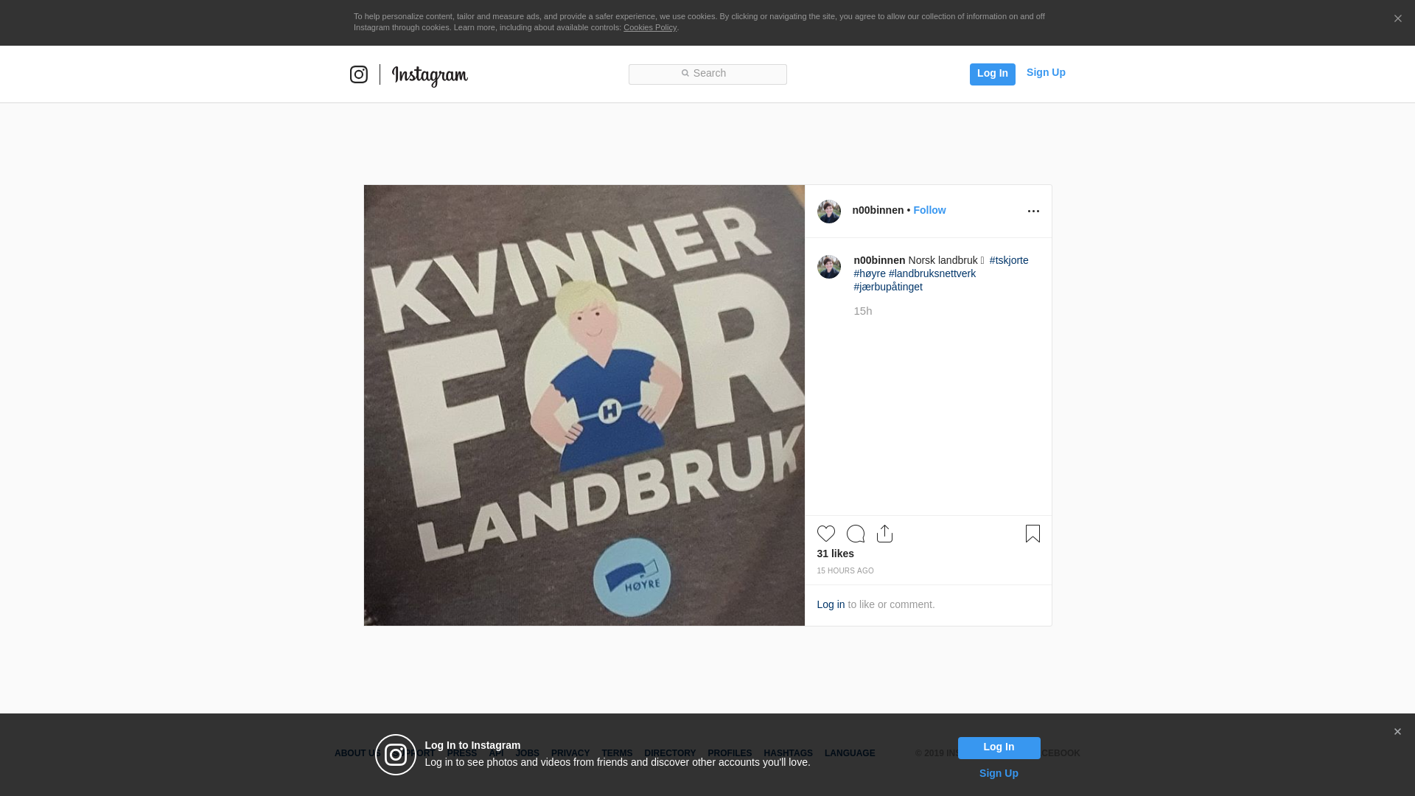
Task: Click the Search input field
Action: click(707, 74)
